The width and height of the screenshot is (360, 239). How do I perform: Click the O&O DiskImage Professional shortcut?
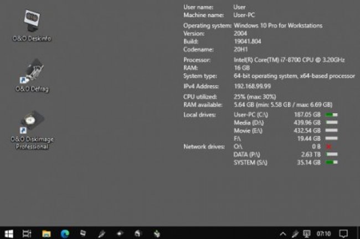(32, 124)
